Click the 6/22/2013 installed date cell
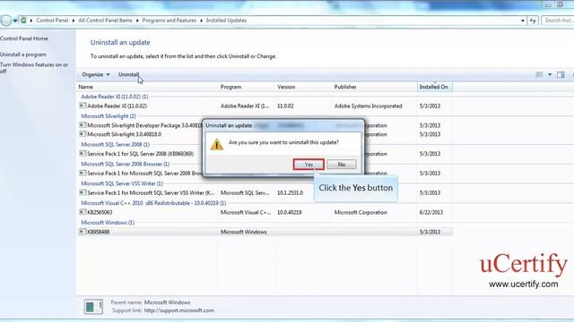This screenshot has width=574, height=322. coord(431,212)
